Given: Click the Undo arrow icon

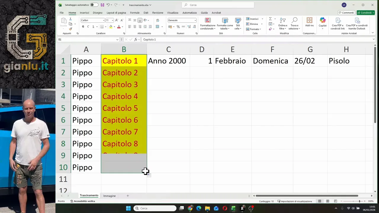Looking at the screenshot, I should click(108, 5).
